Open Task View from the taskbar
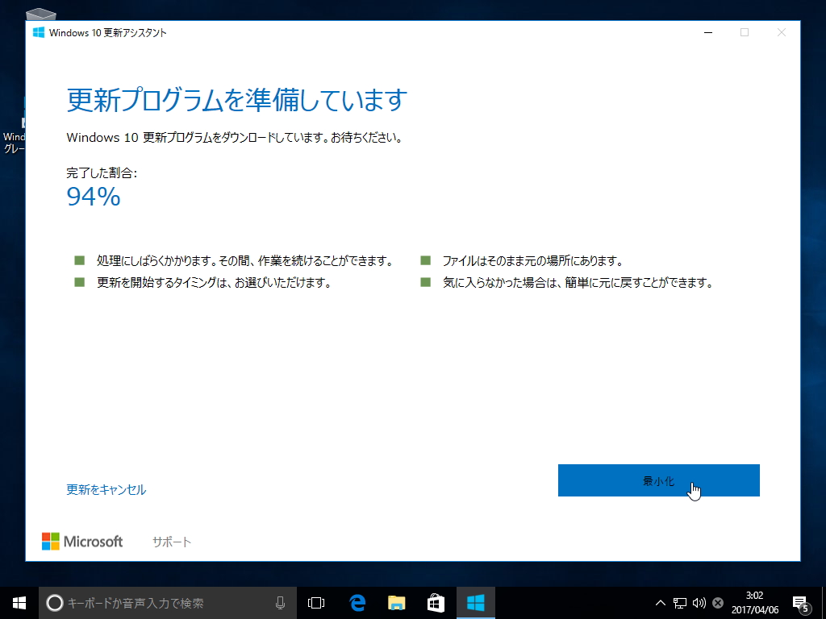Image resolution: width=826 pixels, height=619 pixels. pyautogui.click(x=315, y=602)
